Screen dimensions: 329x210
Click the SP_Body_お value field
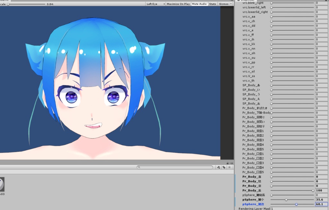click(x=321, y=104)
